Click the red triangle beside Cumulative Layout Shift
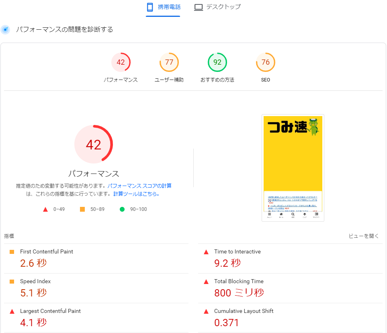Screen dimensions: 387x333 [206, 312]
